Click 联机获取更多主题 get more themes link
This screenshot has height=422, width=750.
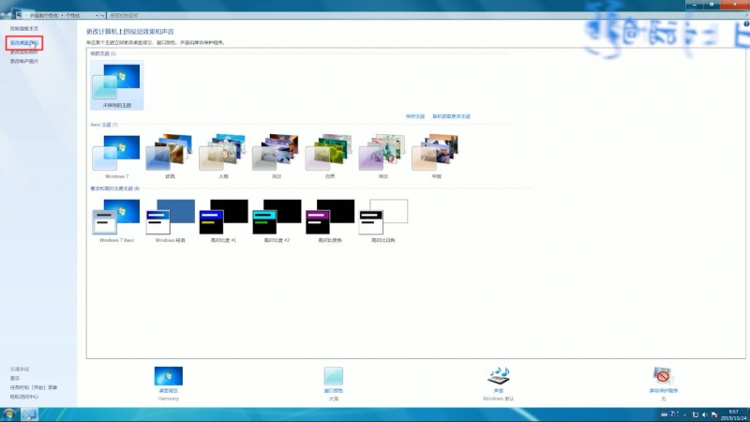pos(452,116)
